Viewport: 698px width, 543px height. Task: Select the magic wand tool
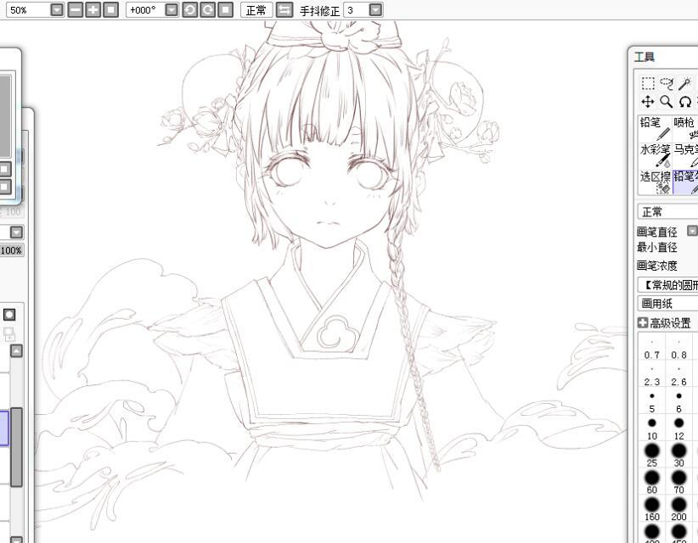[685, 83]
